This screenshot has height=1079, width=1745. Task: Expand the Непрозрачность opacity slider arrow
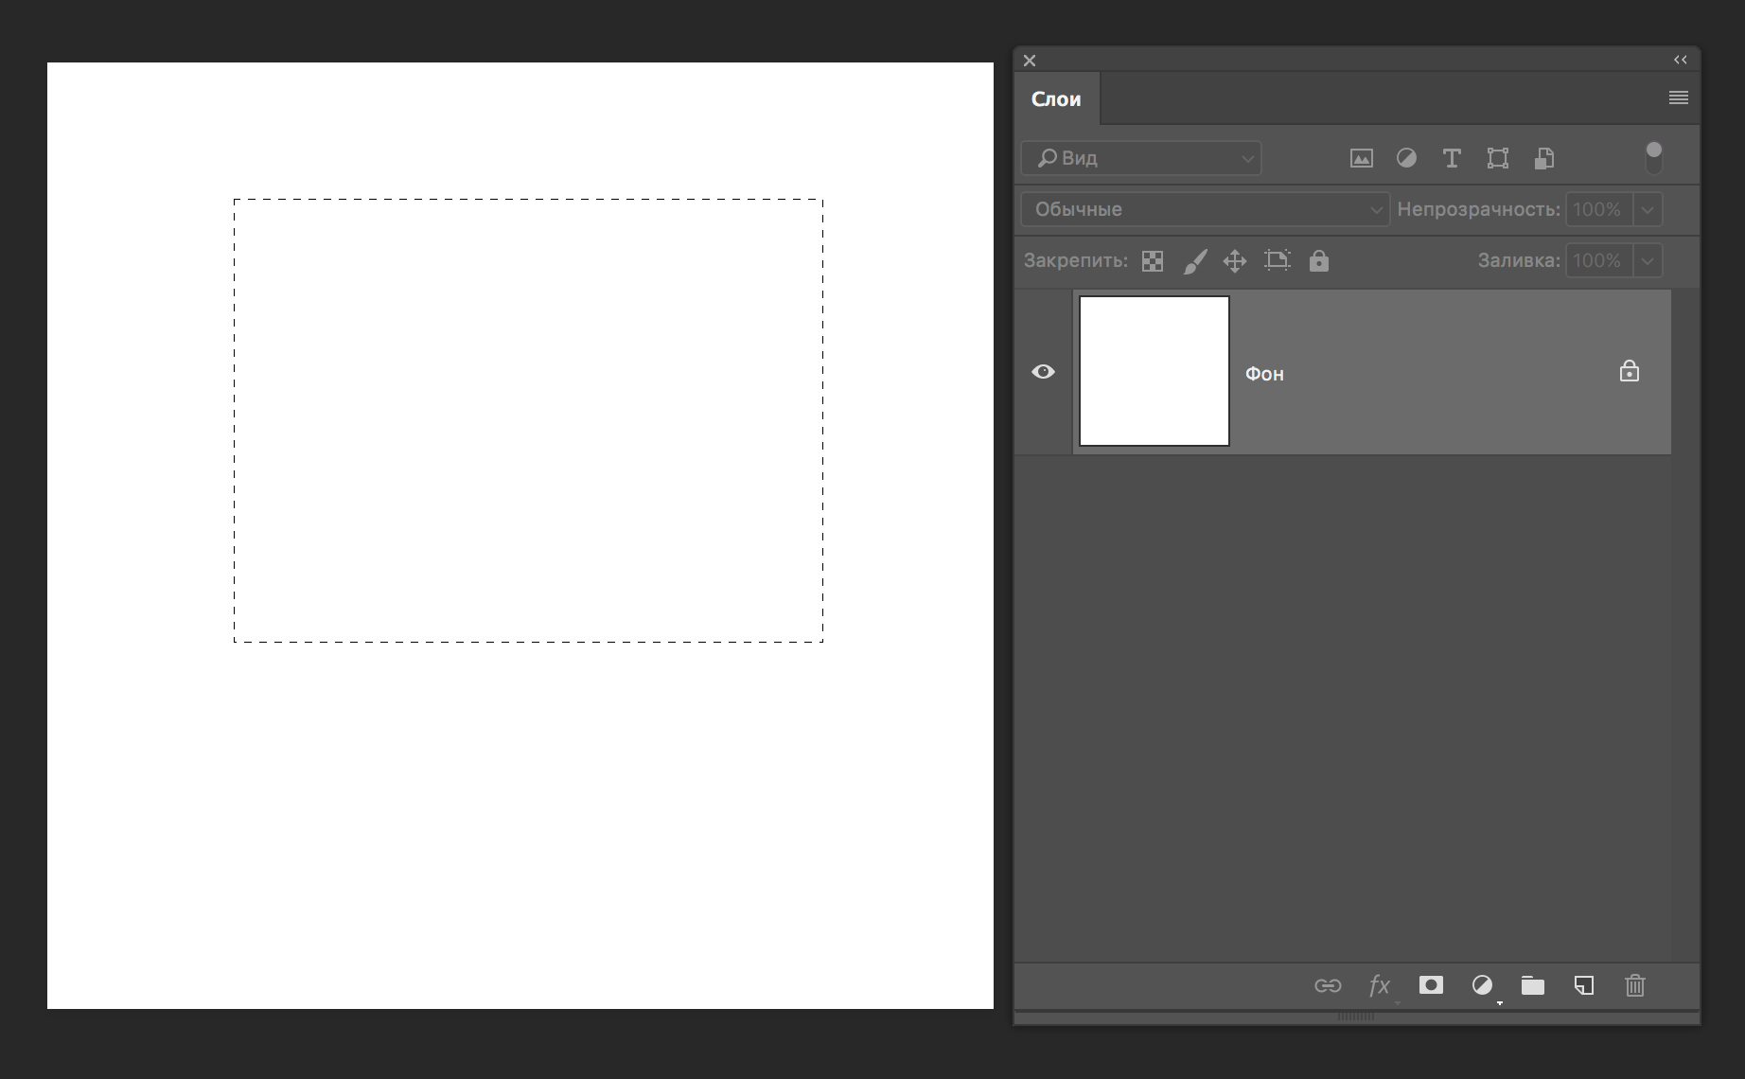pyautogui.click(x=1648, y=209)
